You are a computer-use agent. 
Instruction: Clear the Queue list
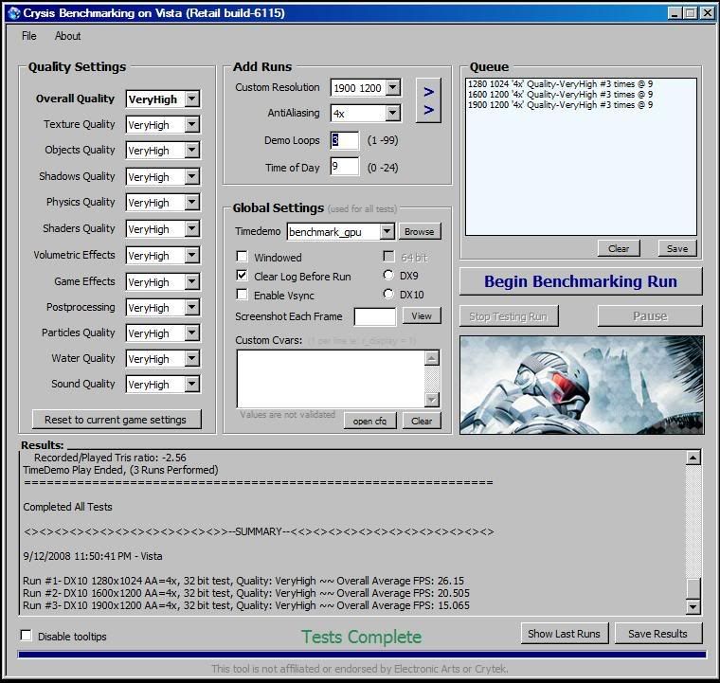[619, 249]
